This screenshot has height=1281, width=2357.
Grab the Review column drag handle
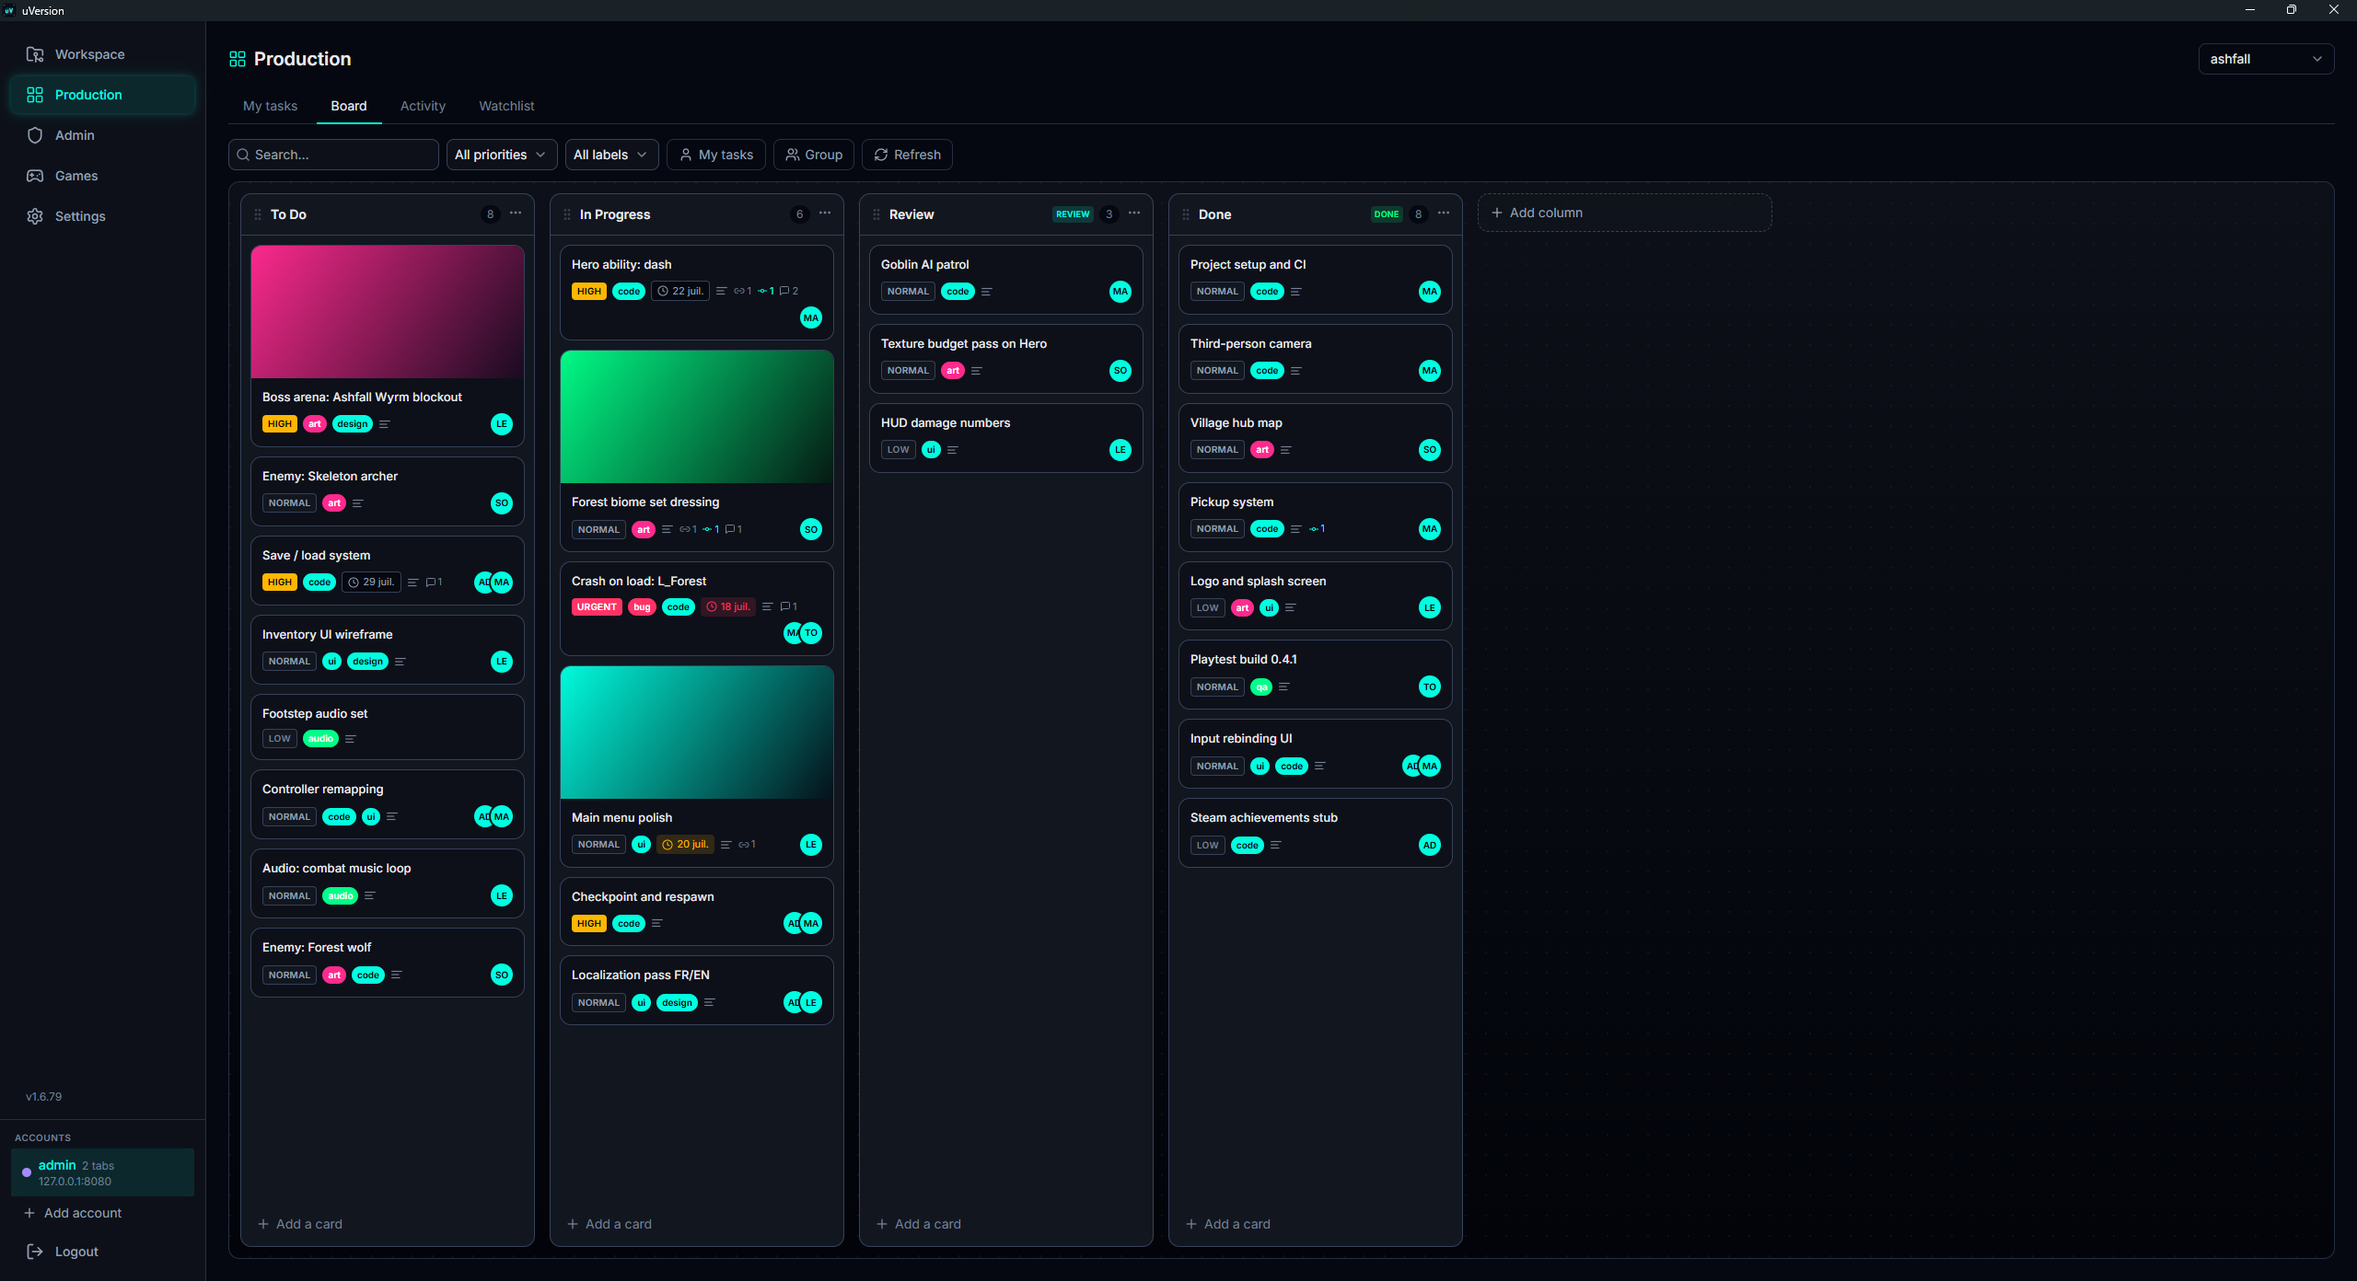tap(877, 214)
